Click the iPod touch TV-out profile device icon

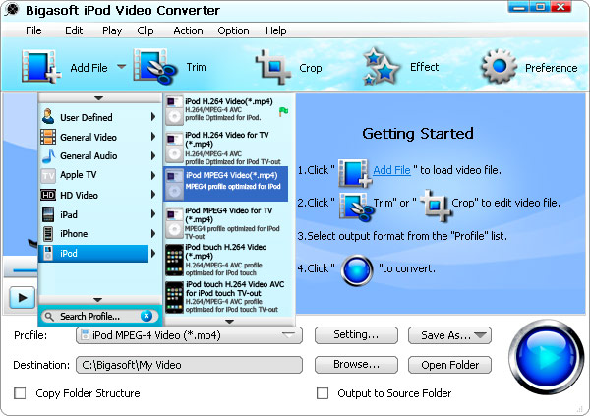pos(175,297)
